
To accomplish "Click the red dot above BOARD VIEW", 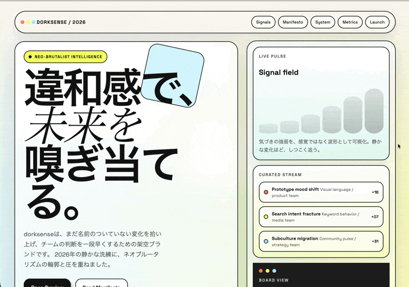I will 261,271.
